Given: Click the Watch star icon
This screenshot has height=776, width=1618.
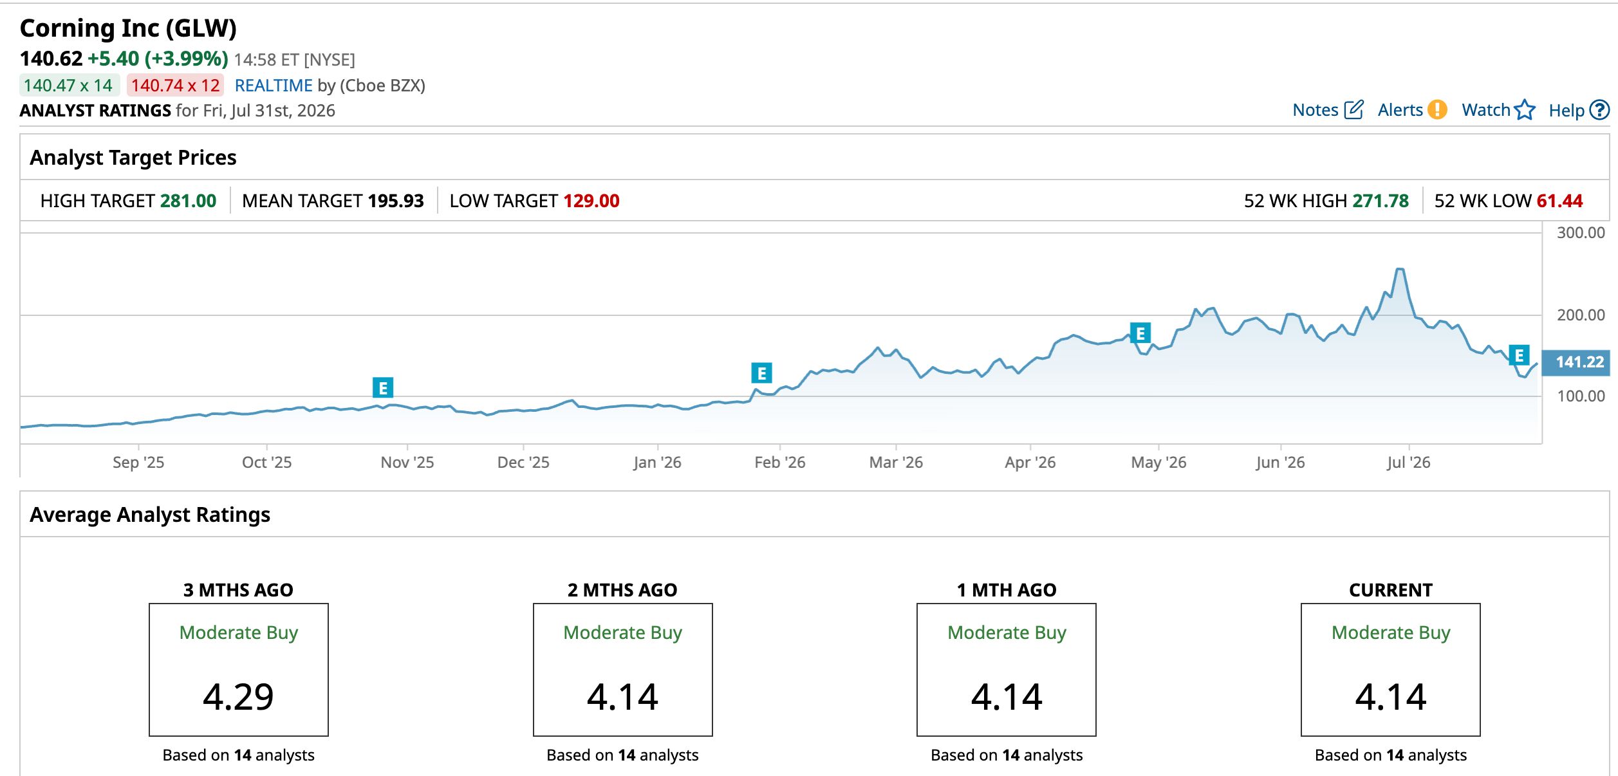Looking at the screenshot, I should (1525, 110).
